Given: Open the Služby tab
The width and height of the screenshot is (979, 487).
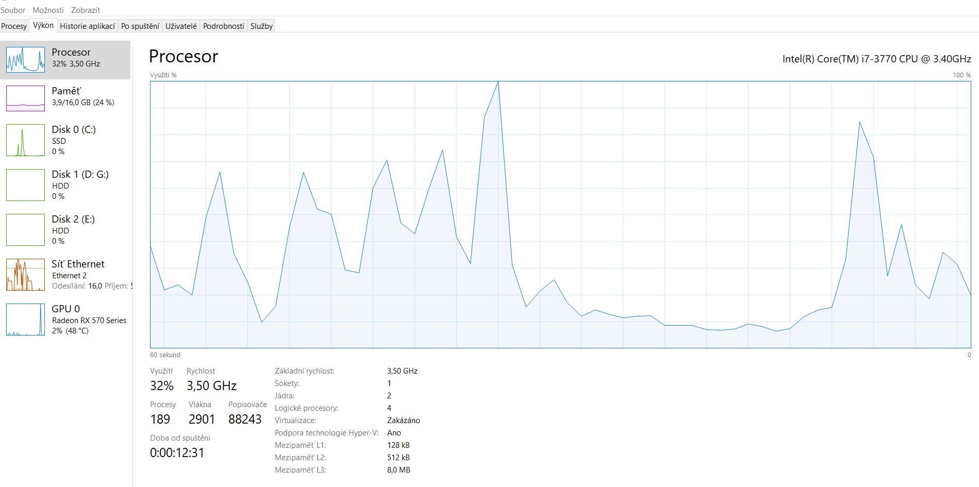Looking at the screenshot, I should [261, 26].
